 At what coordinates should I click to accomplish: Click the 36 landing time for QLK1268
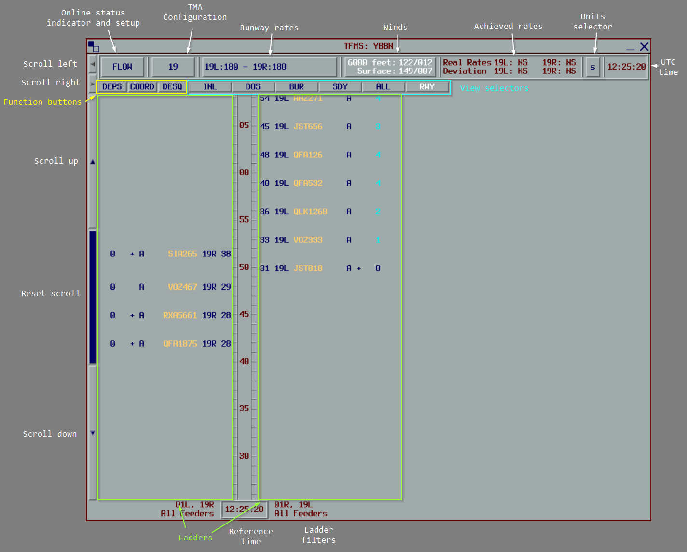click(x=264, y=212)
